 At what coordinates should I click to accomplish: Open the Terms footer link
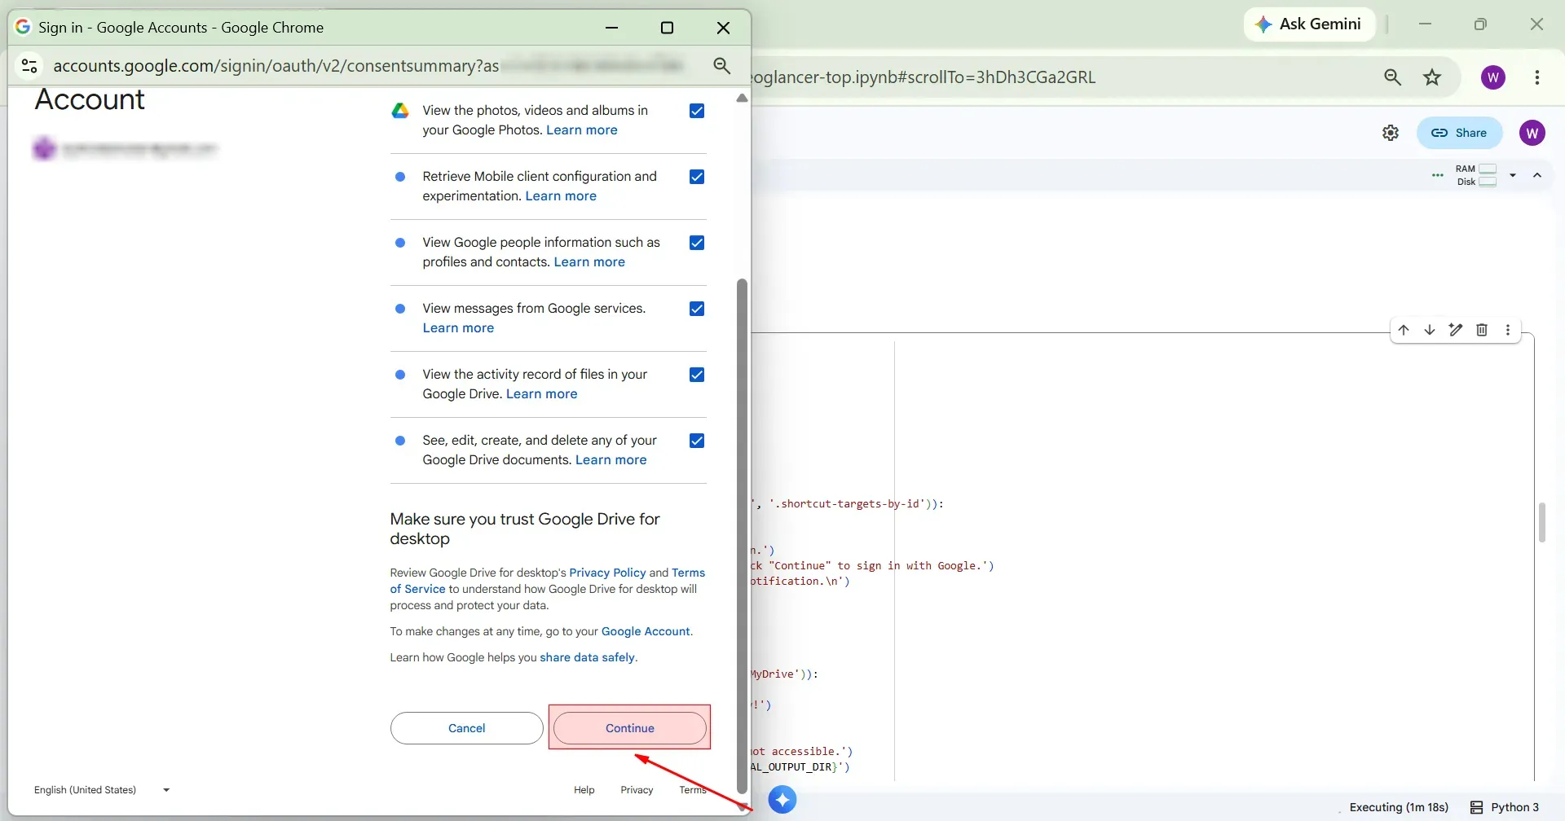[693, 790]
